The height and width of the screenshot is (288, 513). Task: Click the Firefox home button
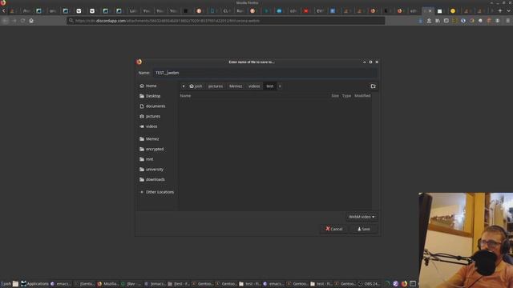point(31,21)
